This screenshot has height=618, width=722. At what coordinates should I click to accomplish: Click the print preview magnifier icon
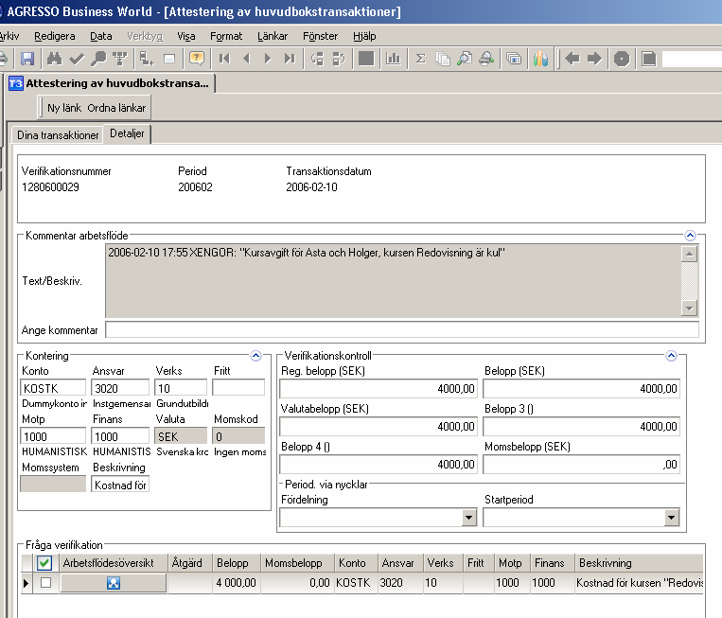point(465,59)
